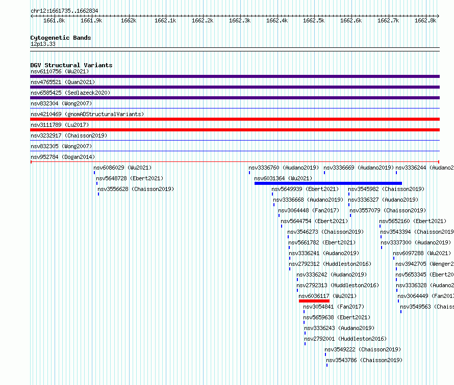Click the nsv3545982 (Chaisson2019) label
This screenshot has height=385, width=454.
[x=386, y=189]
